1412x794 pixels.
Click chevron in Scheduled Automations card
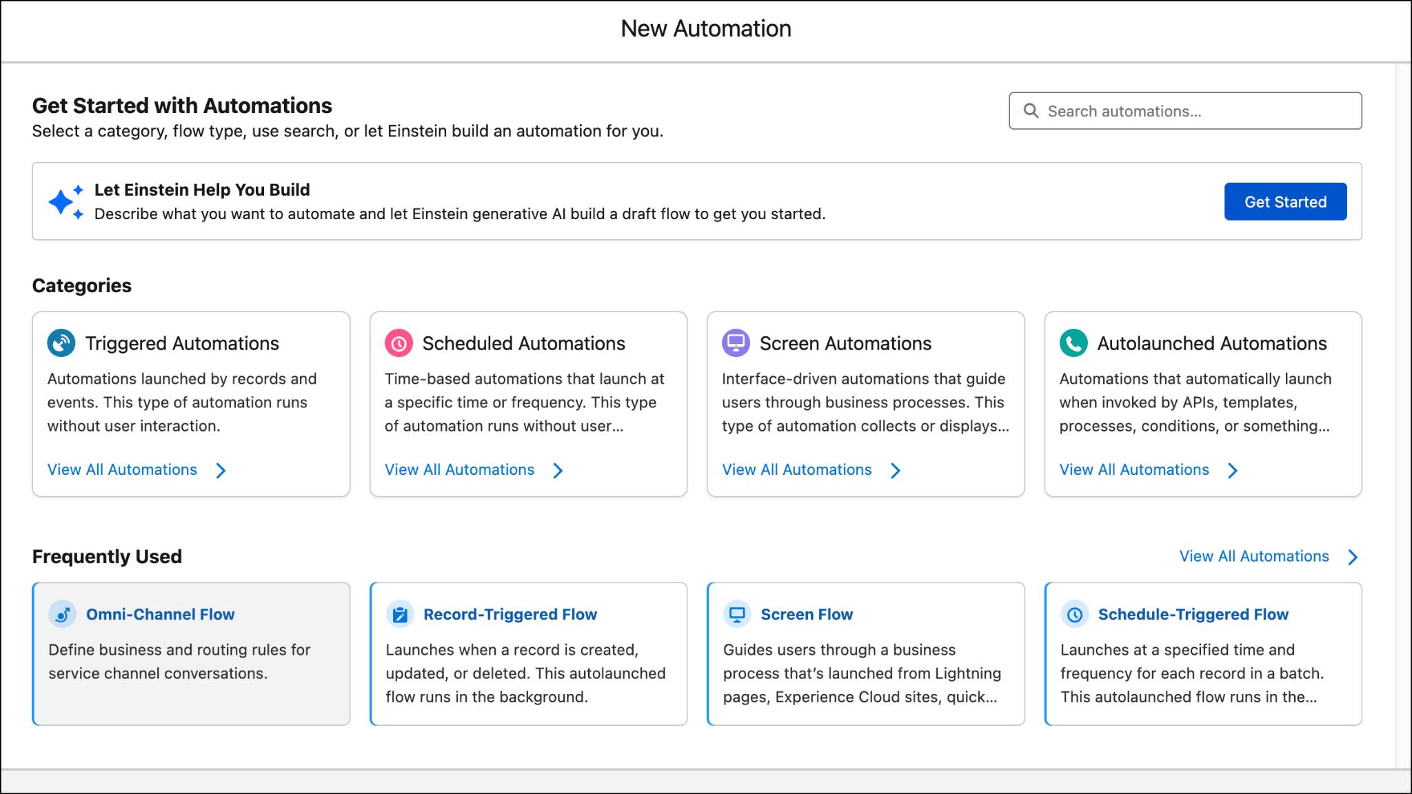tap(558, 470)
